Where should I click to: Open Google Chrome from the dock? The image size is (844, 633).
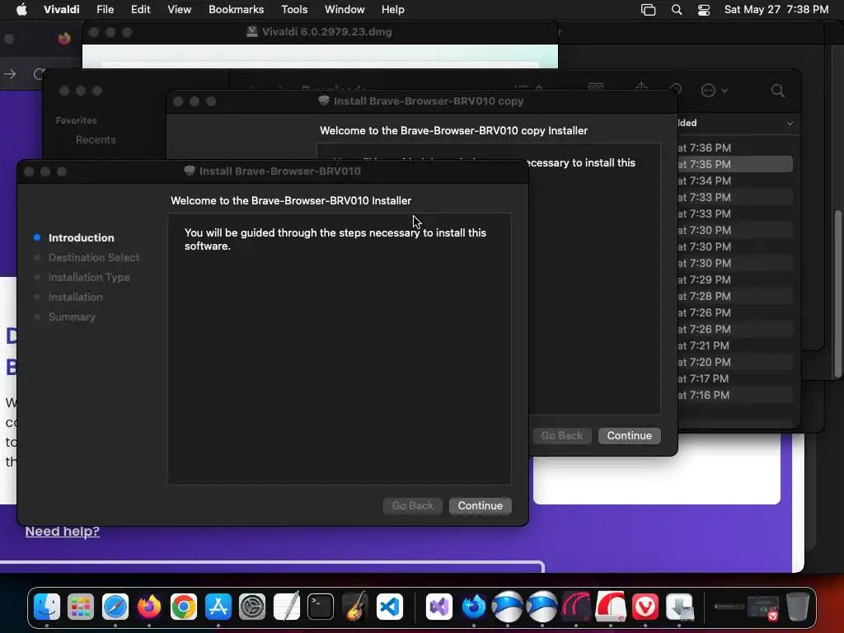(184, 607)
